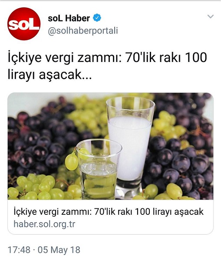Open the link card headline text

pos(109,212)
